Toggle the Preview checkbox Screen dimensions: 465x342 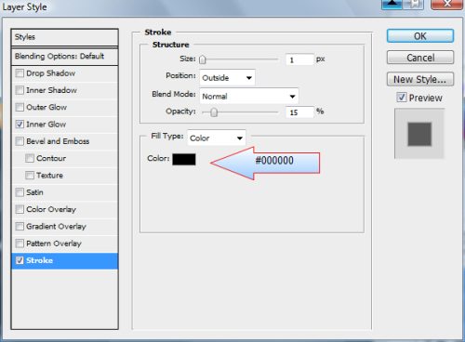click(402, 98)
